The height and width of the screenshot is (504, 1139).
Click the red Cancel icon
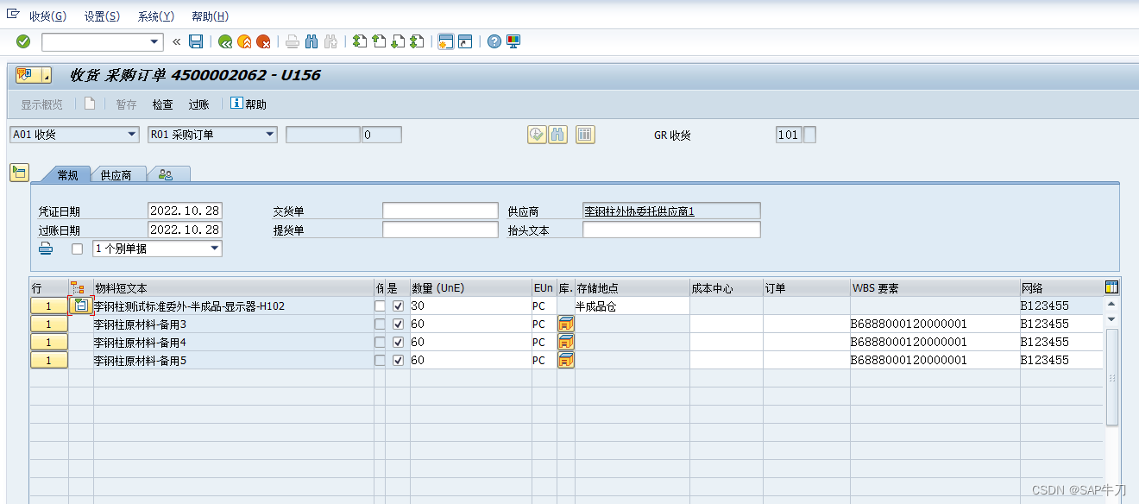tap(264, 41)
